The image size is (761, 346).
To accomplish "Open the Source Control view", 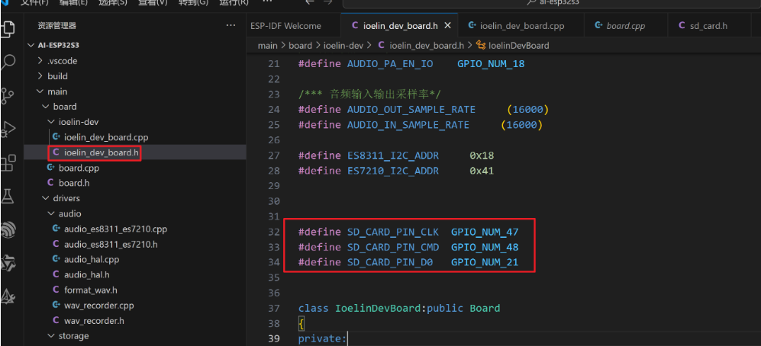I will click(8, 95).
